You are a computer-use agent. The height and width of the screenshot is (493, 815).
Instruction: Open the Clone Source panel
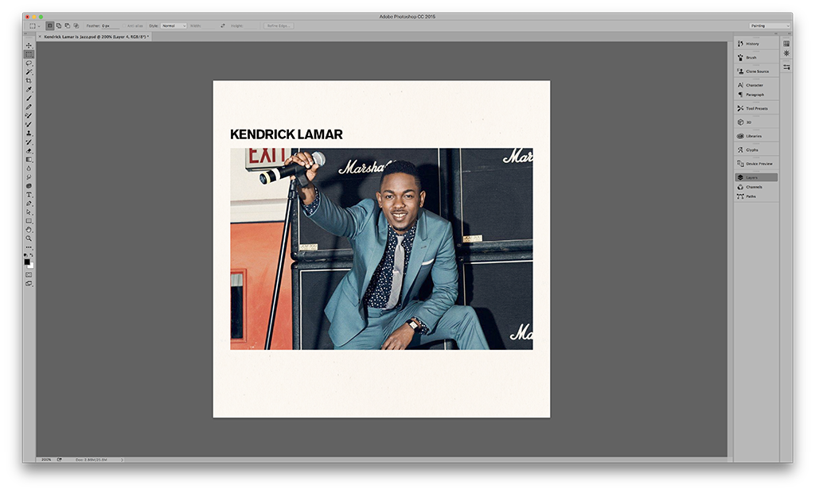coord(756,72)
